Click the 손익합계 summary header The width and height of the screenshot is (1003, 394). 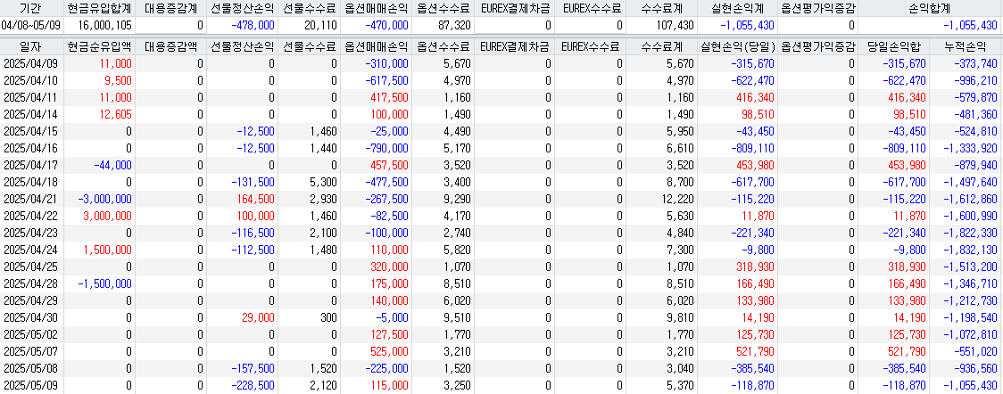(929, 8)
